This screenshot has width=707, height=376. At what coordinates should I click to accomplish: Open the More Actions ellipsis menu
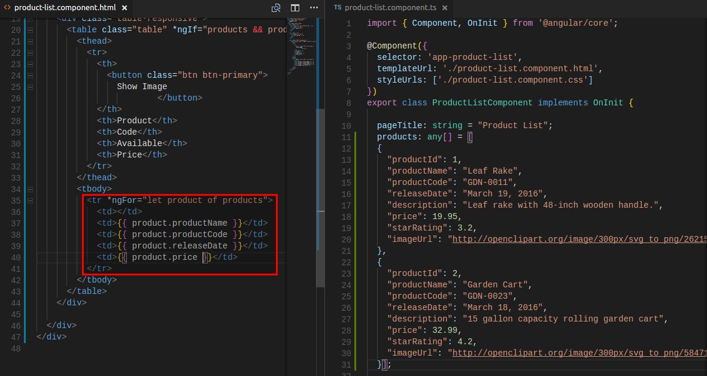point(314,8)
